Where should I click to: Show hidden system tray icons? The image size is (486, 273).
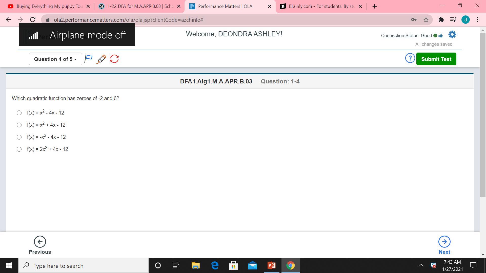pos(421,265)
